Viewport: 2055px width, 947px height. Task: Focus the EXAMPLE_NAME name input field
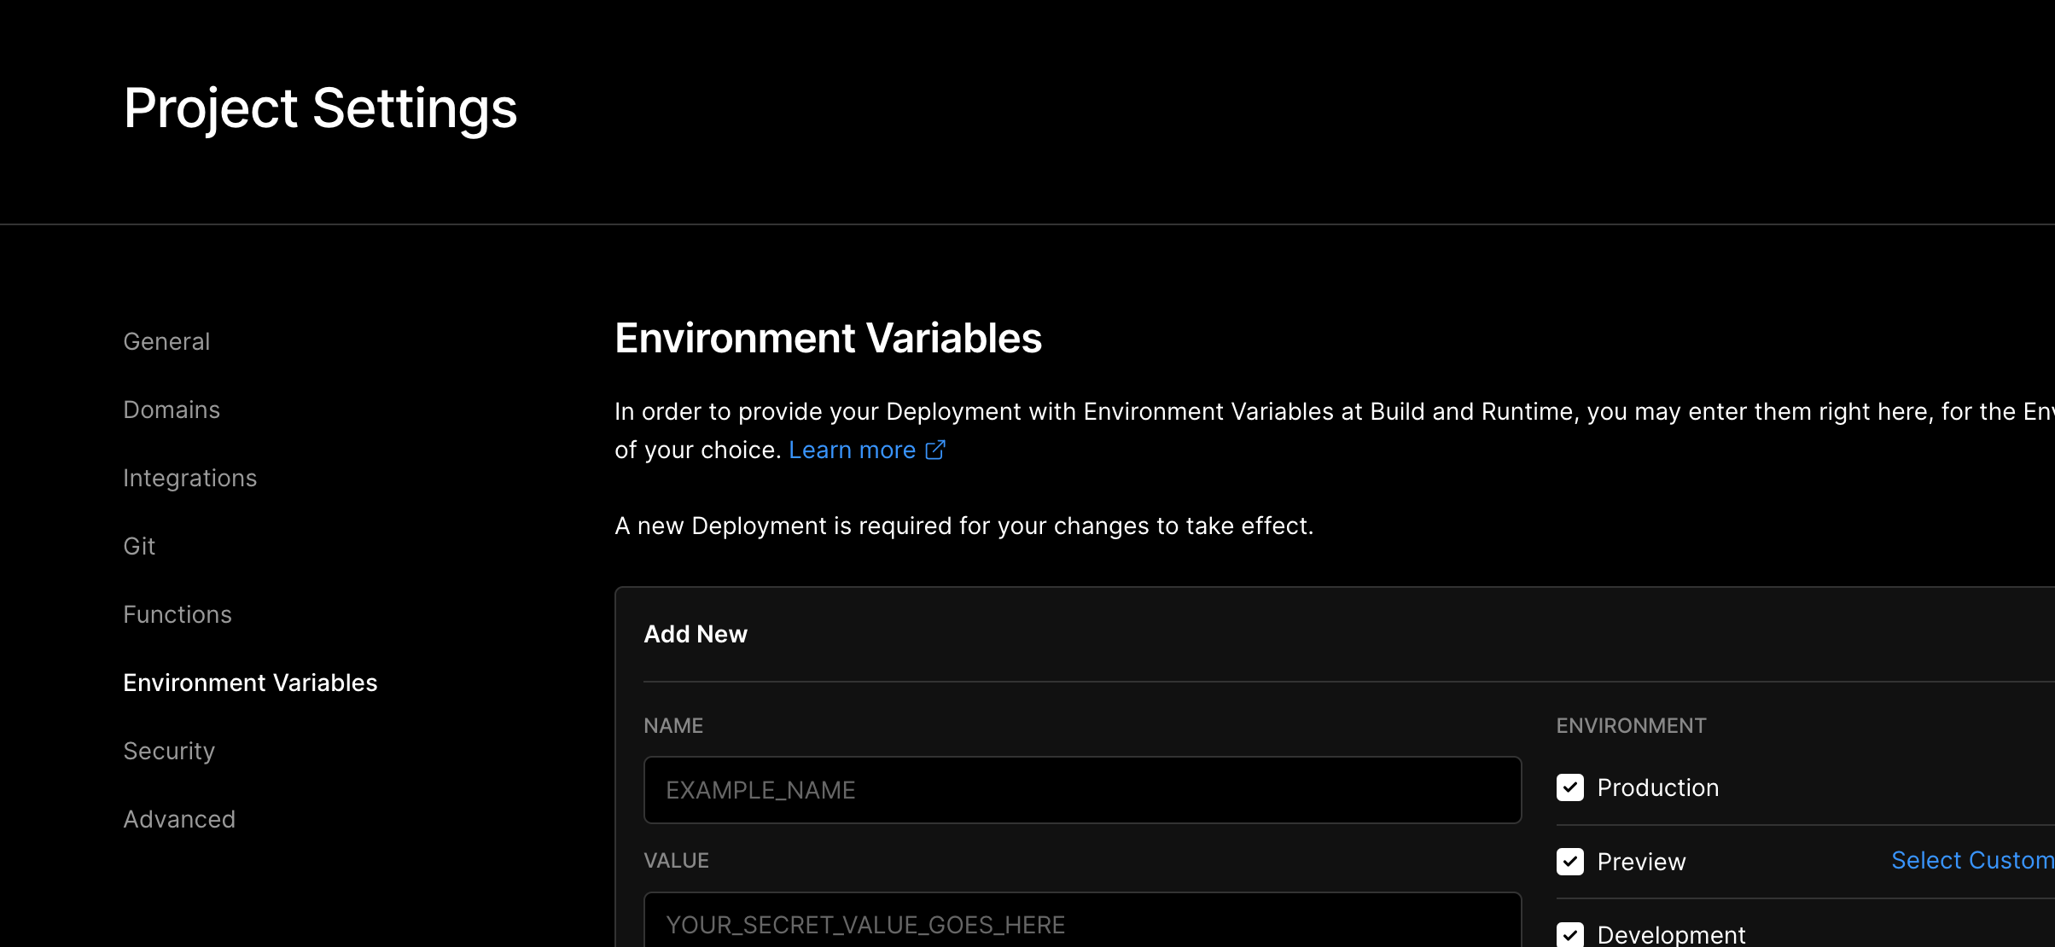pos(1082,790)
